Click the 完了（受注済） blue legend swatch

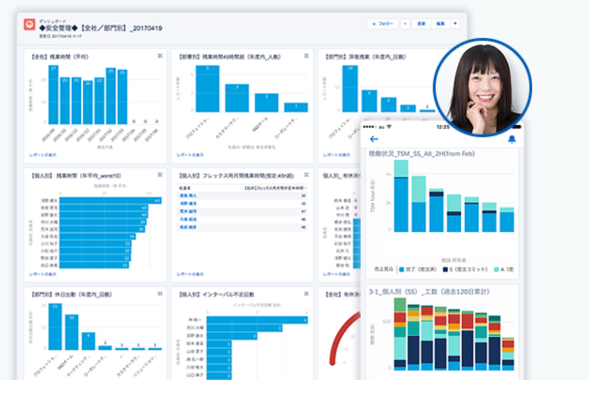tap(402, 269)
